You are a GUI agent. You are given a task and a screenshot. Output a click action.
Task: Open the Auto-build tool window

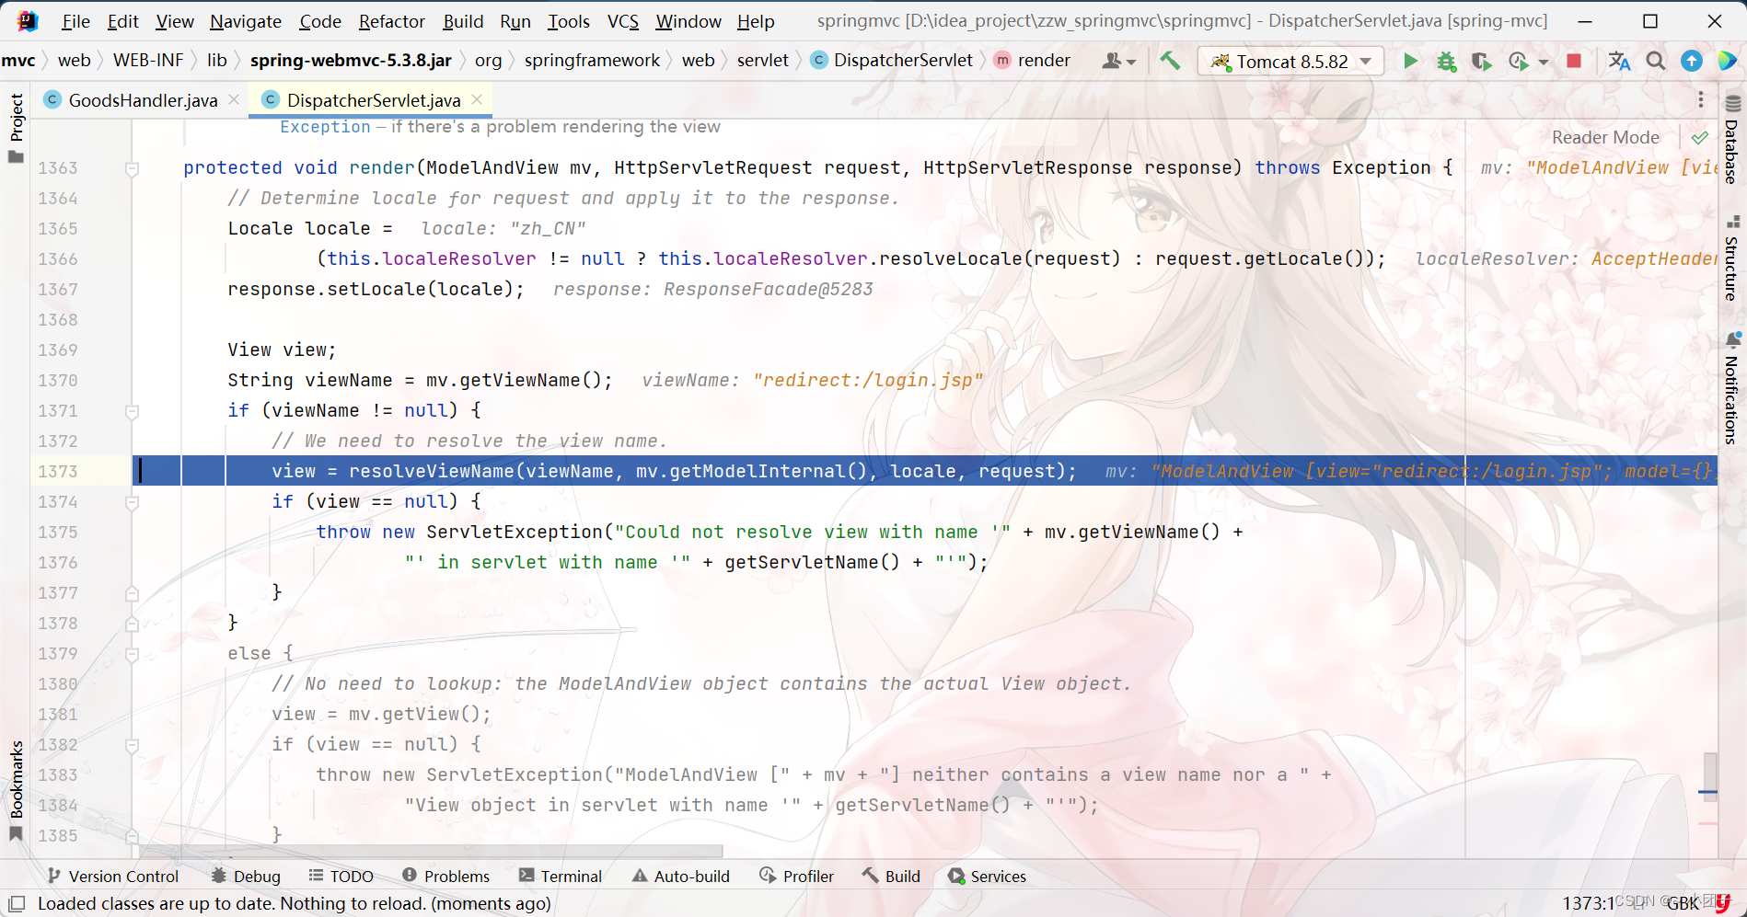(681, 877)
